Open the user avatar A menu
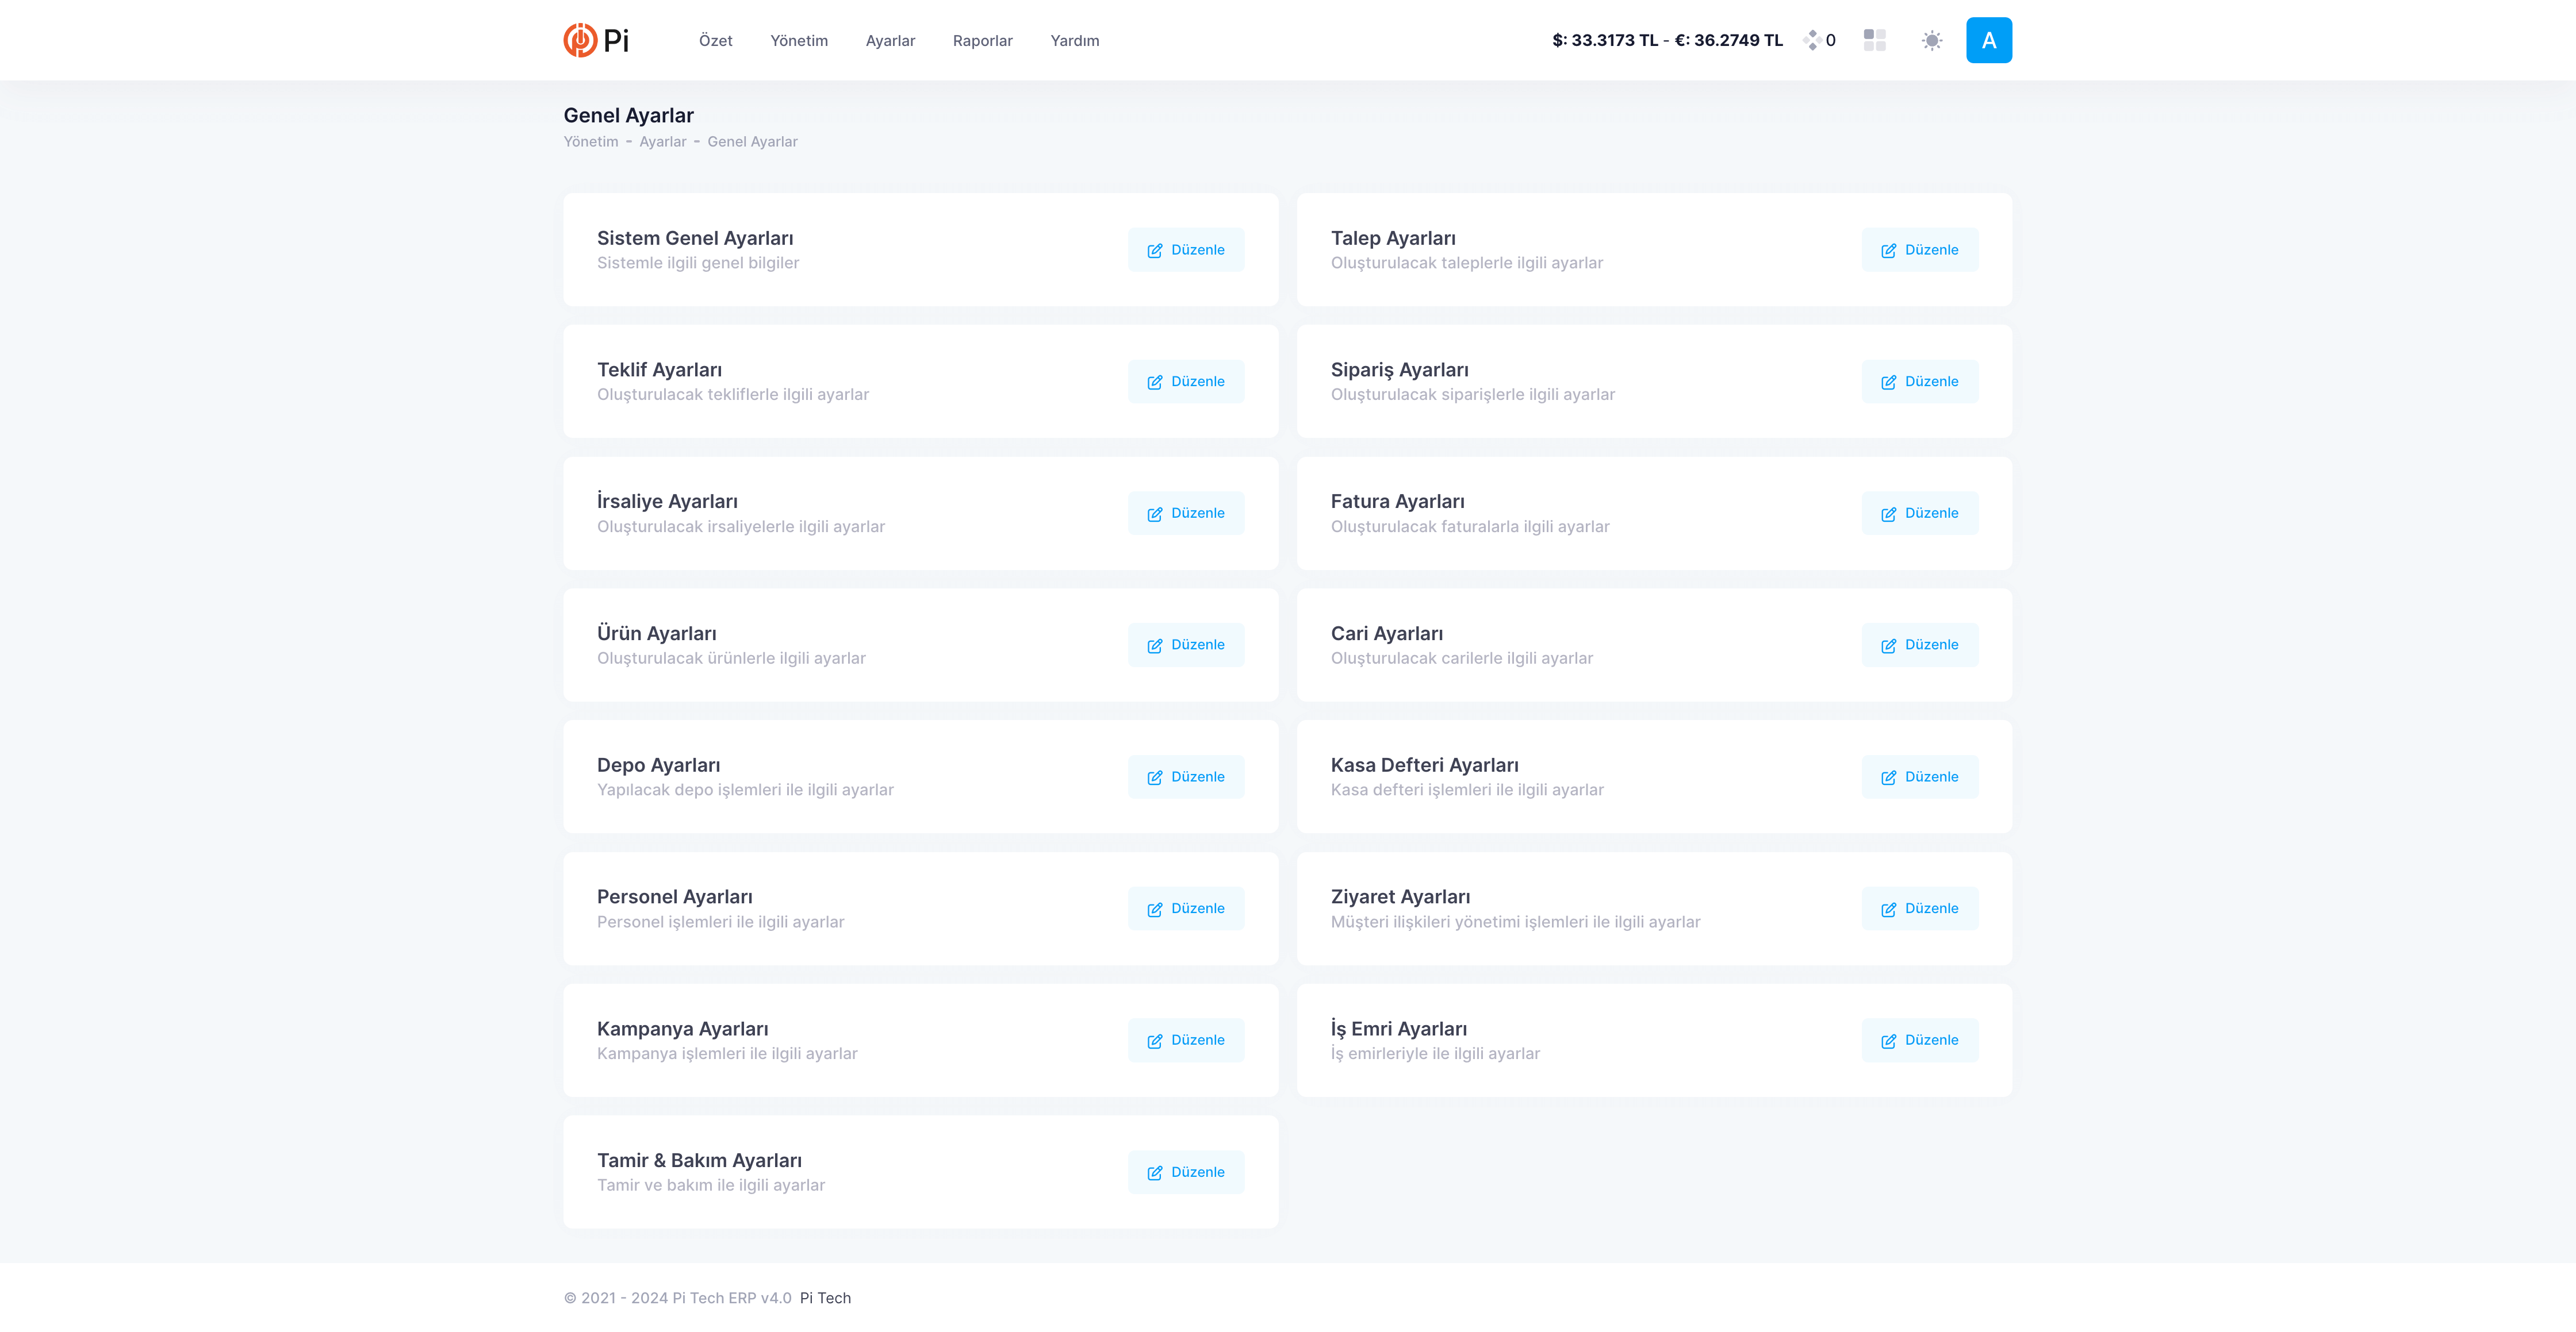 point(1988,40)
